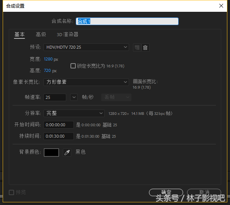Click the width value 1280
230x205 pixels.
click(x=48, y=59)
